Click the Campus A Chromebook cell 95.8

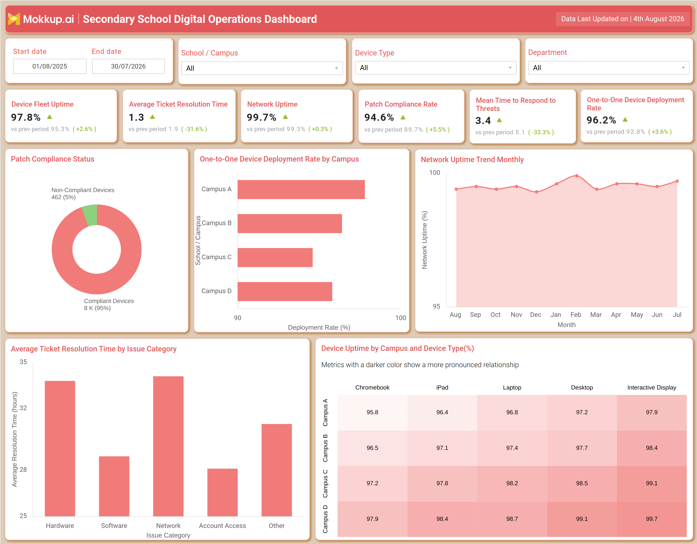click(372, 413)
